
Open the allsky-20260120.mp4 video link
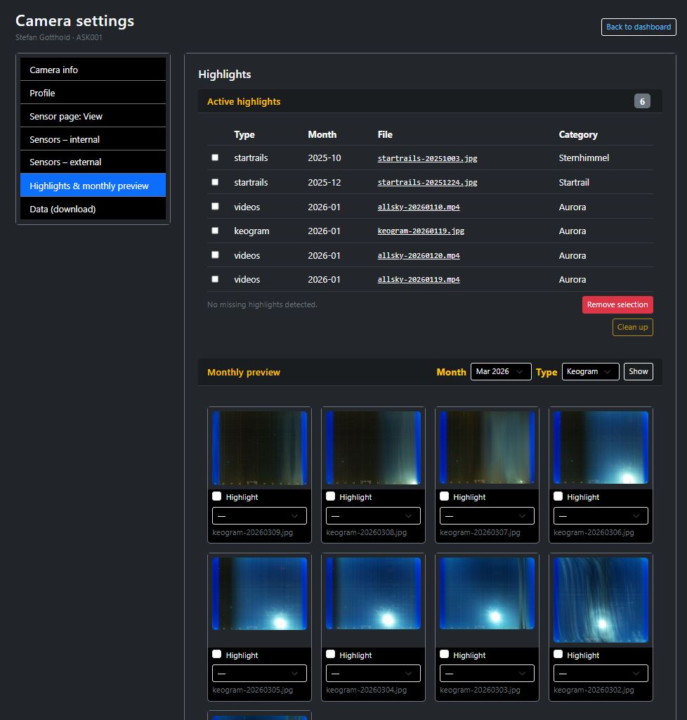pos(418,255)
